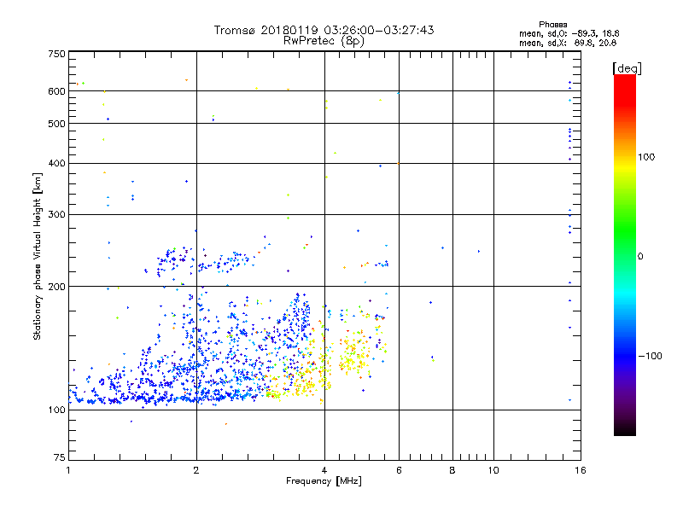Click the '[deg]' colorbar unit label

(627, 68)
